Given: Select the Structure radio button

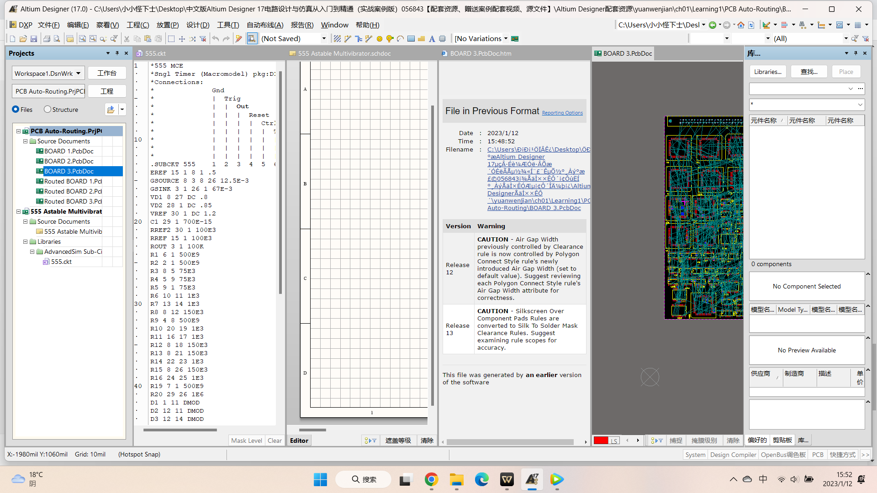Looking at the screenshot, I should coord(48,109).
